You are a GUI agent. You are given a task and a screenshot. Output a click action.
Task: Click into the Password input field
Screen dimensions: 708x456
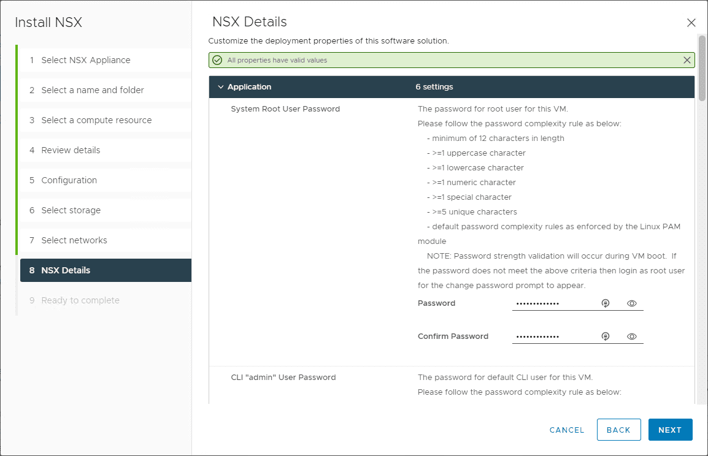pos(552,303)
